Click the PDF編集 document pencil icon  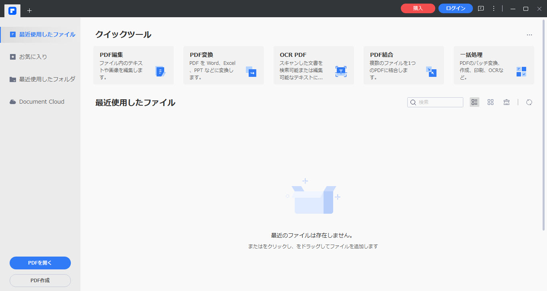[160, 72]
